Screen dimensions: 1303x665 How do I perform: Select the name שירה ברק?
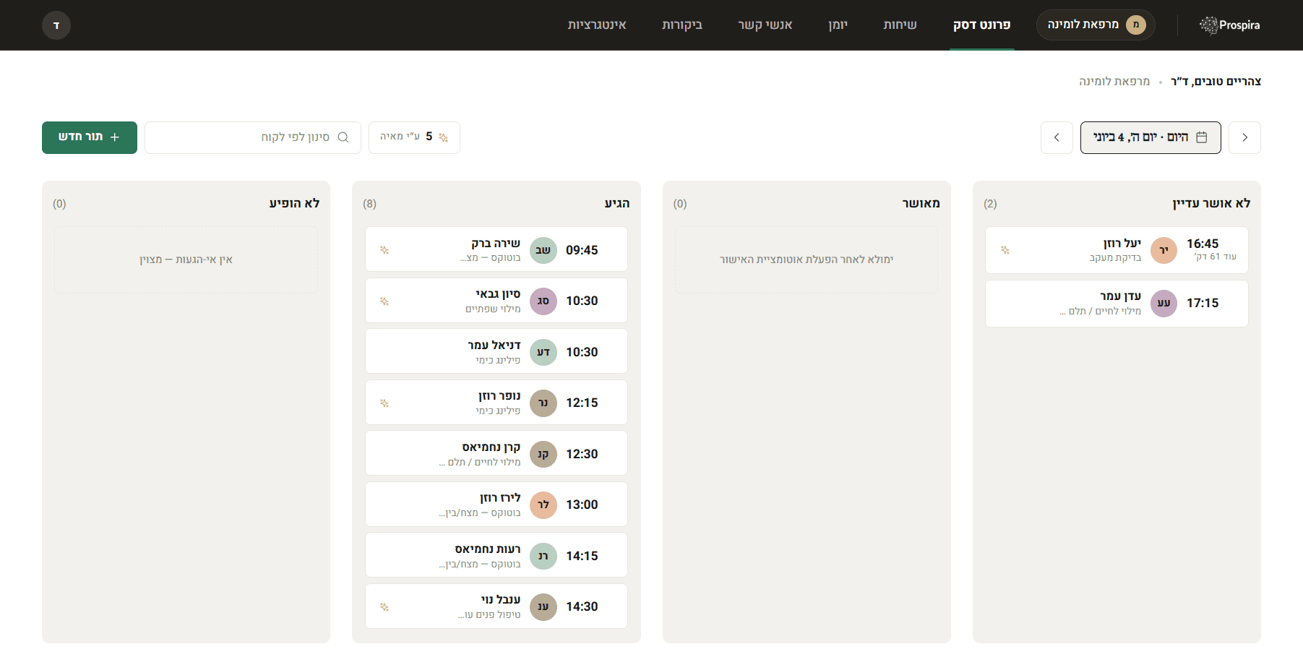[496, 244]
